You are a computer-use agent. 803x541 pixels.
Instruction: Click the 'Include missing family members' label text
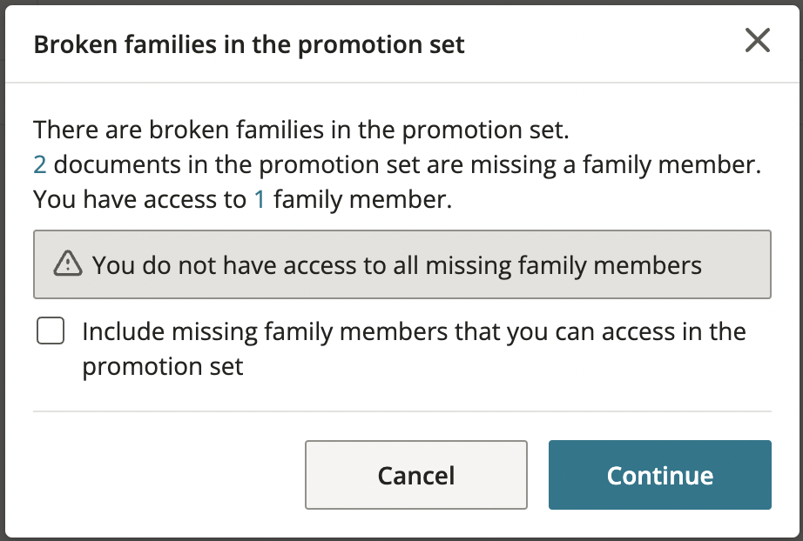click(x=414, y=349)
